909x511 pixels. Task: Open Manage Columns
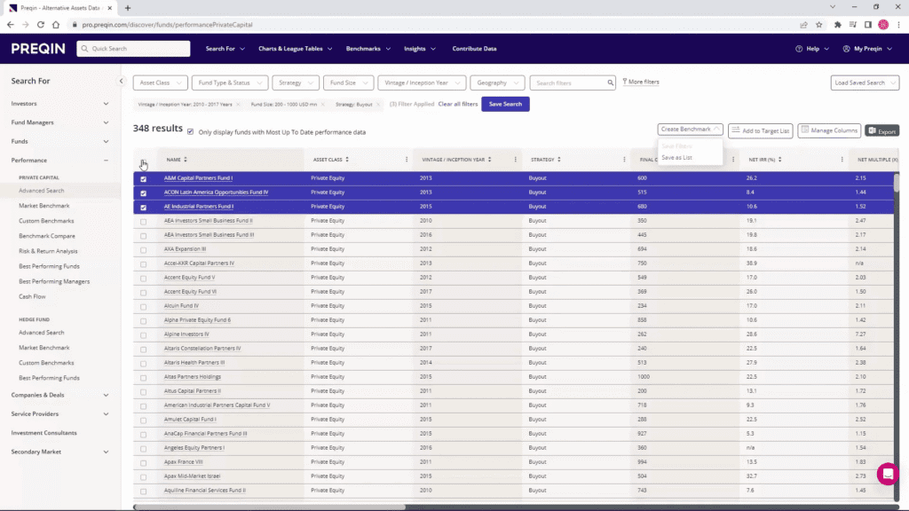coord(827,130)
